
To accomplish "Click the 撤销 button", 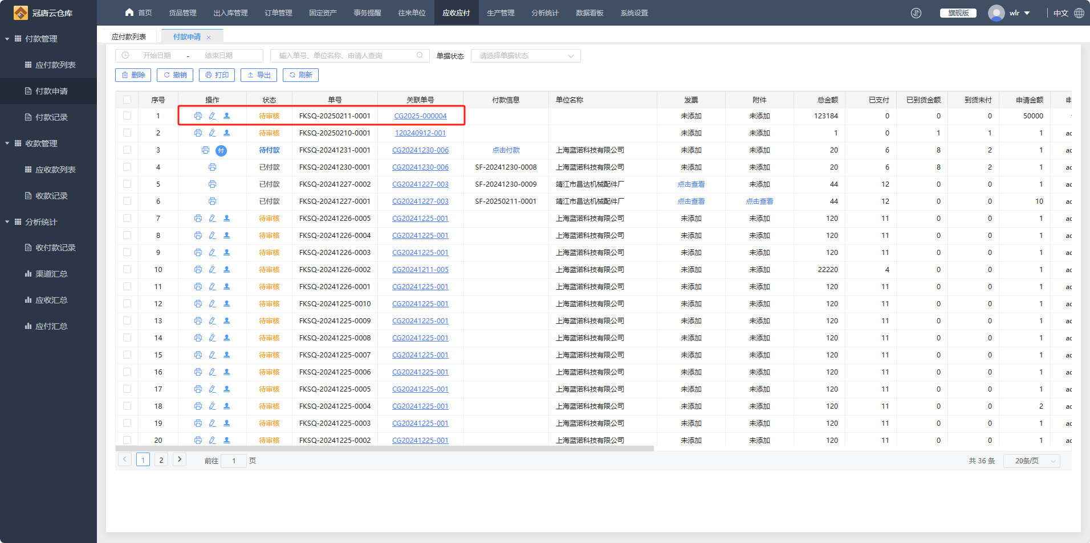I will pyautogui.click(x=175, y=75).
